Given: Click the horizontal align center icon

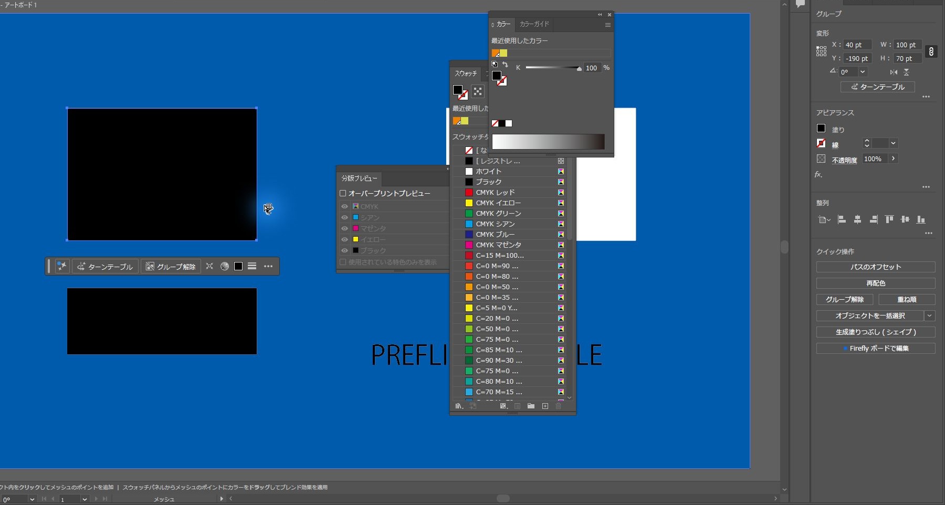Looking at the screenshot, I should tap(857, 219).
